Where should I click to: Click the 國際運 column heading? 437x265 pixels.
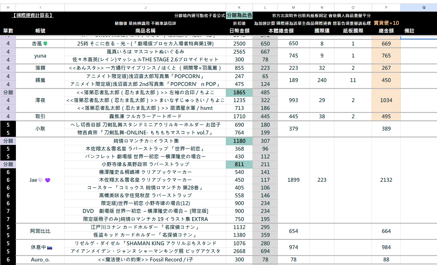coord(322,31)
